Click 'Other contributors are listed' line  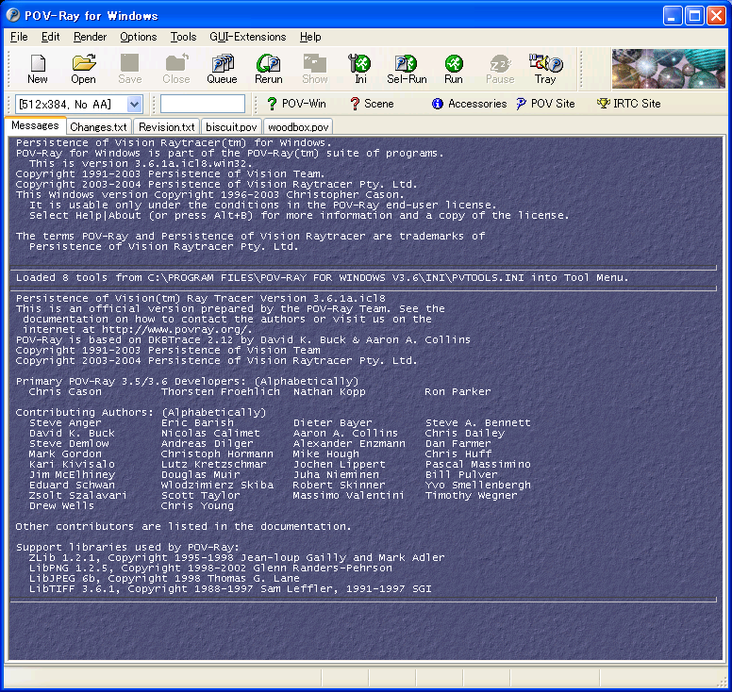click(183, 526)
